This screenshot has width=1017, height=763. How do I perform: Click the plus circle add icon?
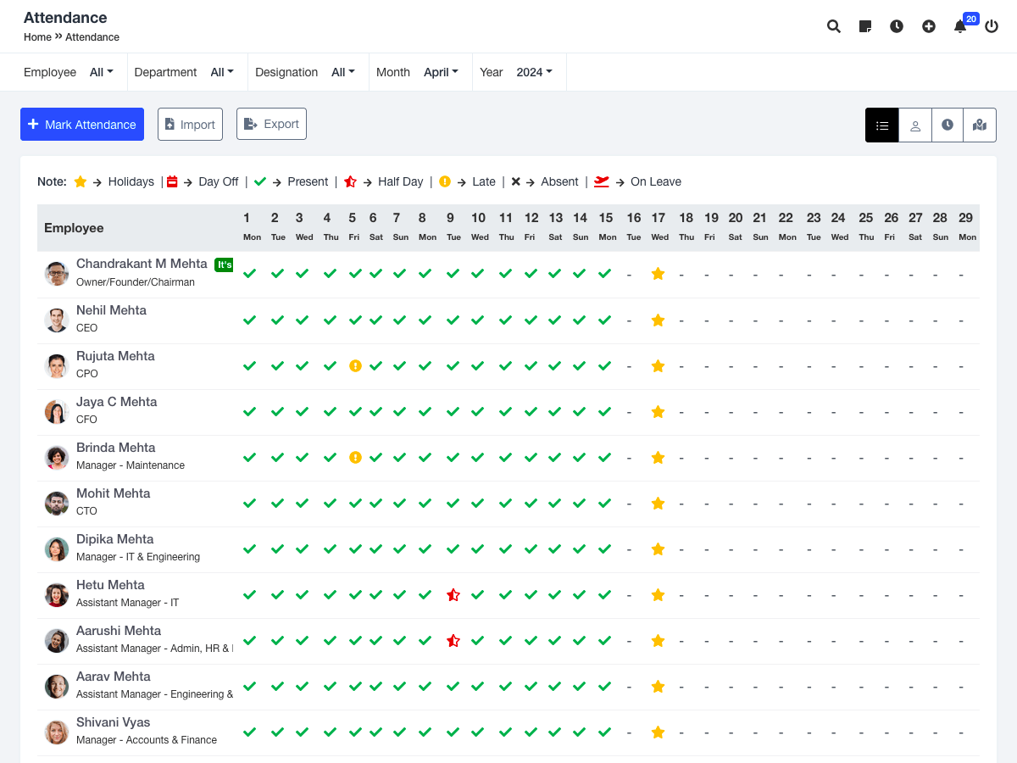pyautogui.click(x=929, y=26)
